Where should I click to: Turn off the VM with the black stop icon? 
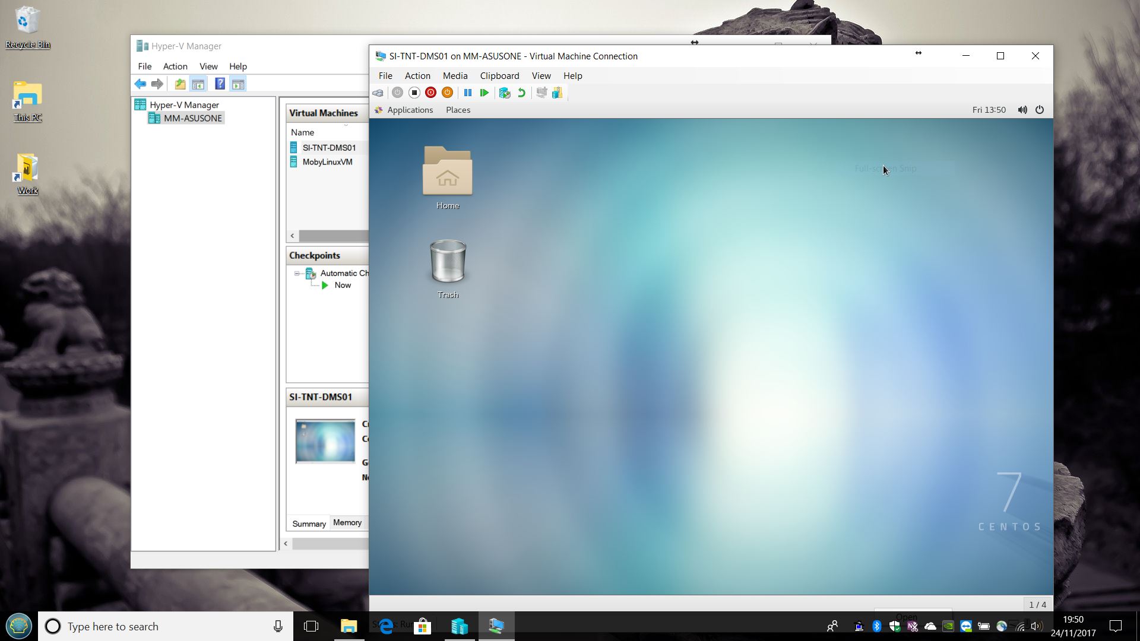pos(414,93)
